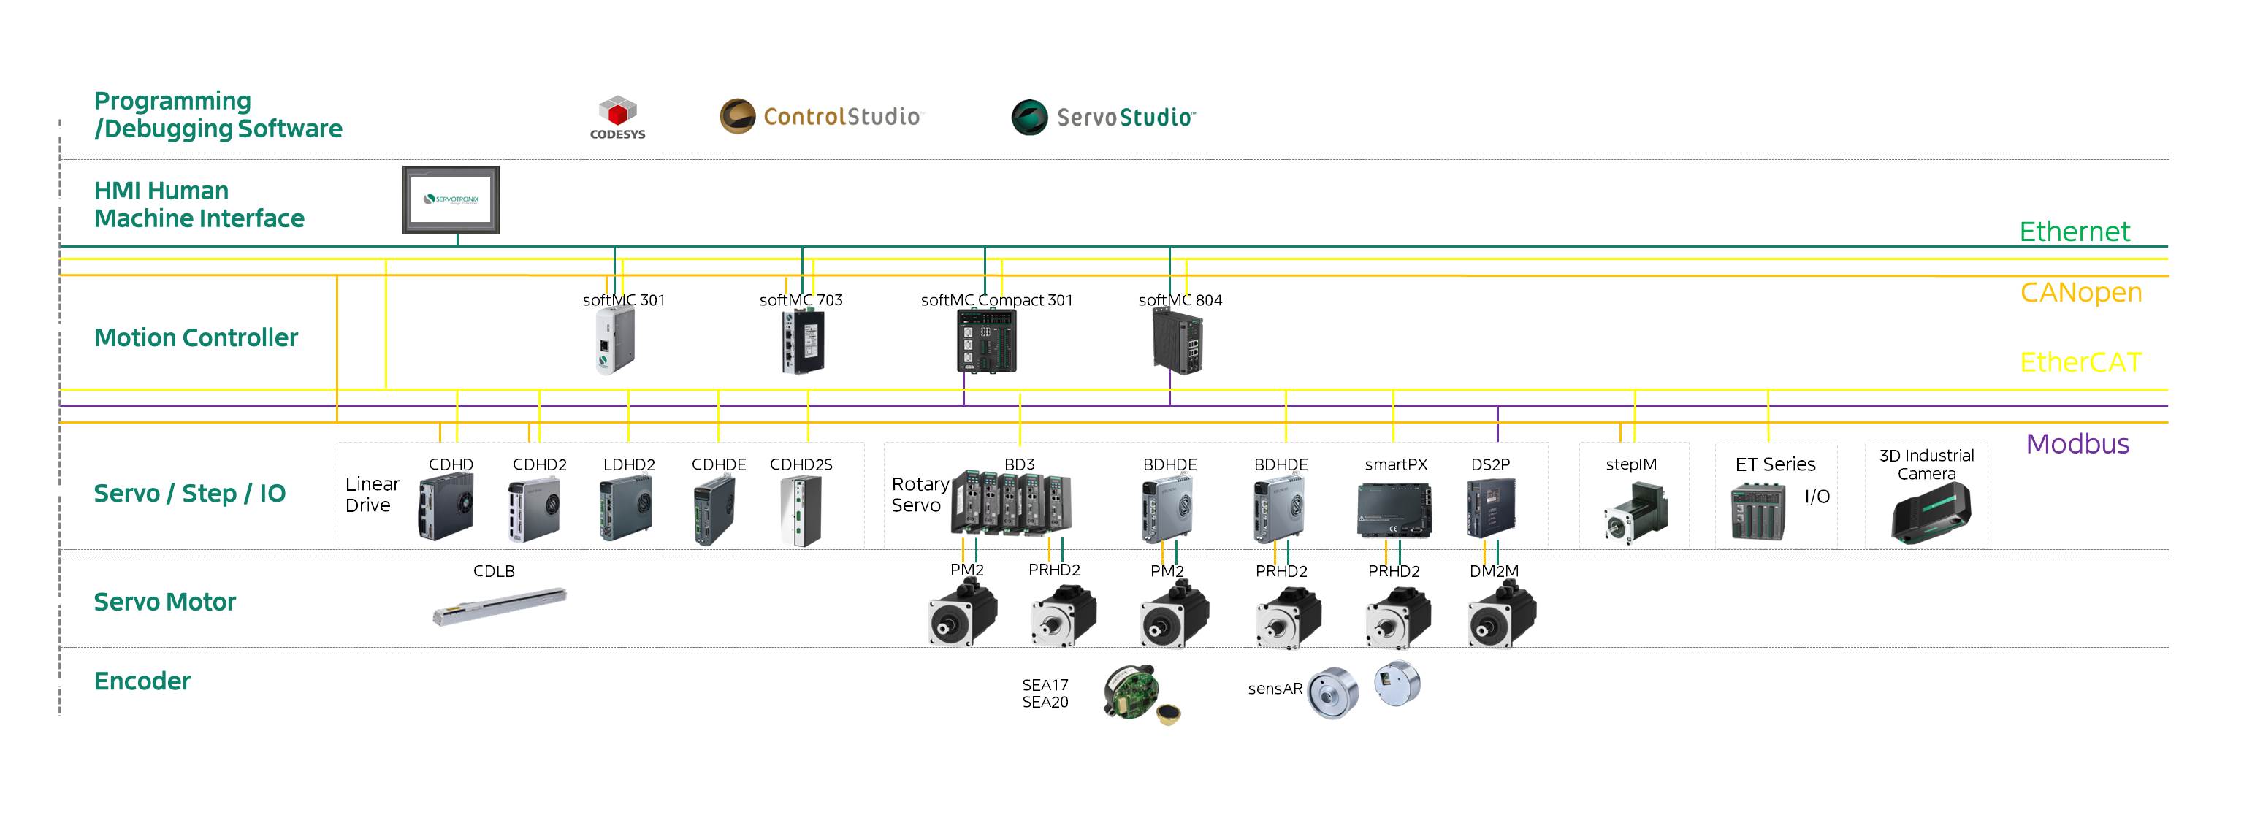Image resolution: width=2244 pixels, height=815 pixels.
Task: Select the PRHD2 motor under smartPX
Action: 1398,617
